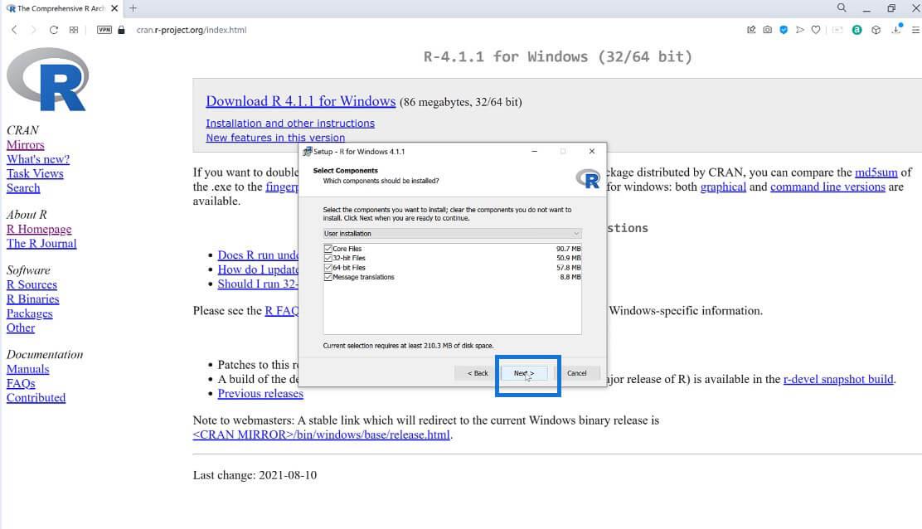
Task: Click the Download R 4.1.1 for Windows link
Action: click(x=300, y=101)
